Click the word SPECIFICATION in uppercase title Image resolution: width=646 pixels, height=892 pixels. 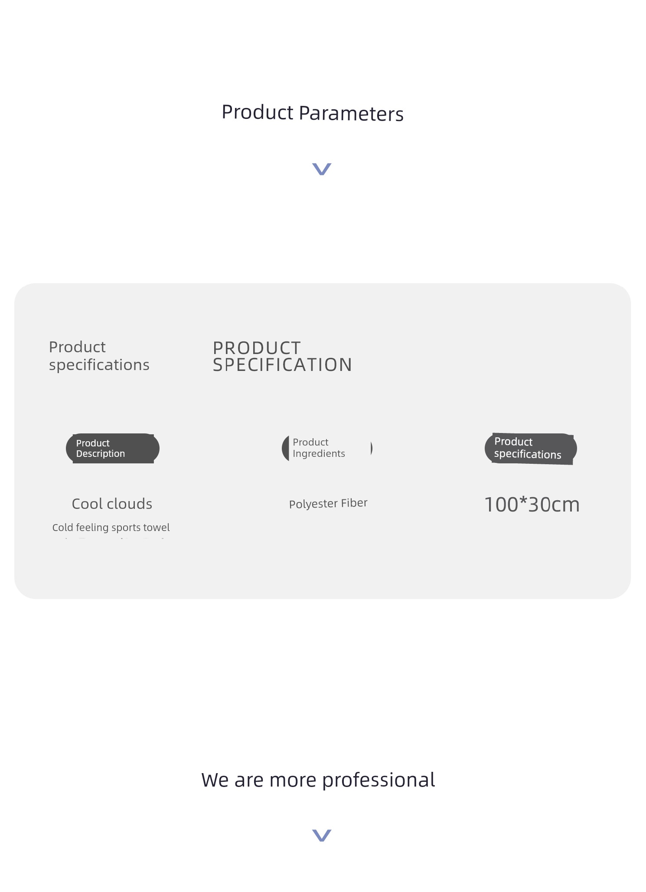pyautogui.click(x=282, y=365)
